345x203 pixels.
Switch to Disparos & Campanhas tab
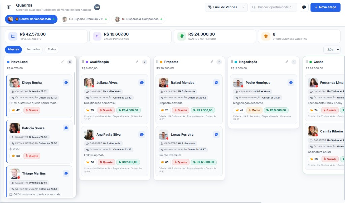138,19
